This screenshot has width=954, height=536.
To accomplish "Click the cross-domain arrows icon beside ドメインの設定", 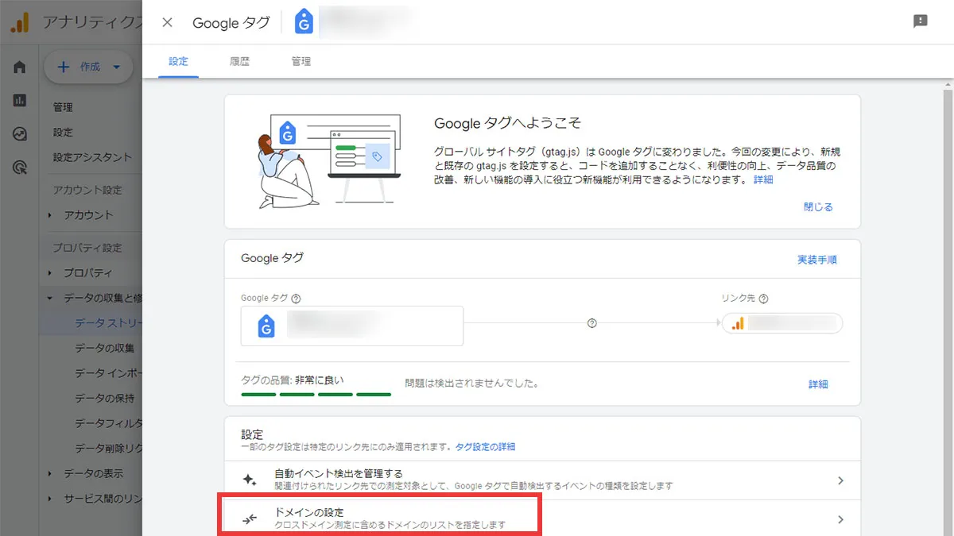I will [x=249, y=517].
